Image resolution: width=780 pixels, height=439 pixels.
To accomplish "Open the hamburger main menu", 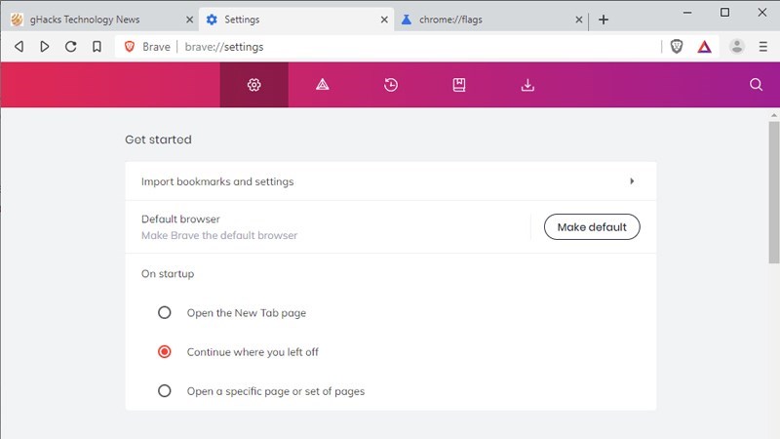I will (x=763, y=47).
